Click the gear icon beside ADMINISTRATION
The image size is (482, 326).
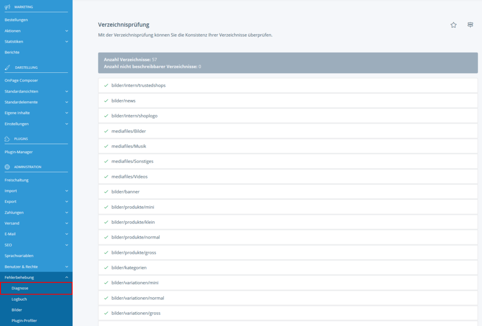click(x=8, y=167)
